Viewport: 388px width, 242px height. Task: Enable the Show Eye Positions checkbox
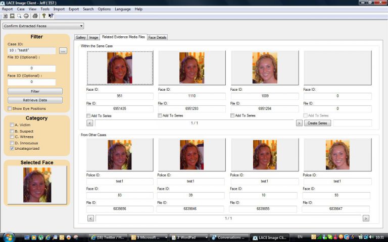(x=10, y=108)
